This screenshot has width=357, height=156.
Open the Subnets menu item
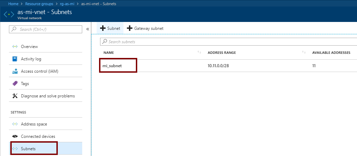click(28, 149)
